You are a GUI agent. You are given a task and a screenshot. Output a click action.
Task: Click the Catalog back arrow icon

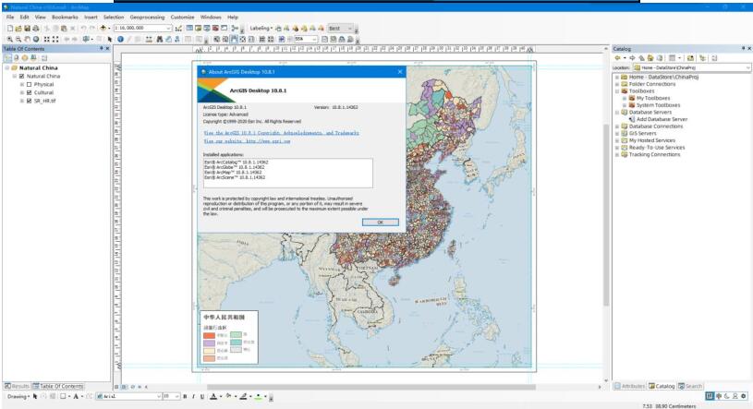pos(617,58)
